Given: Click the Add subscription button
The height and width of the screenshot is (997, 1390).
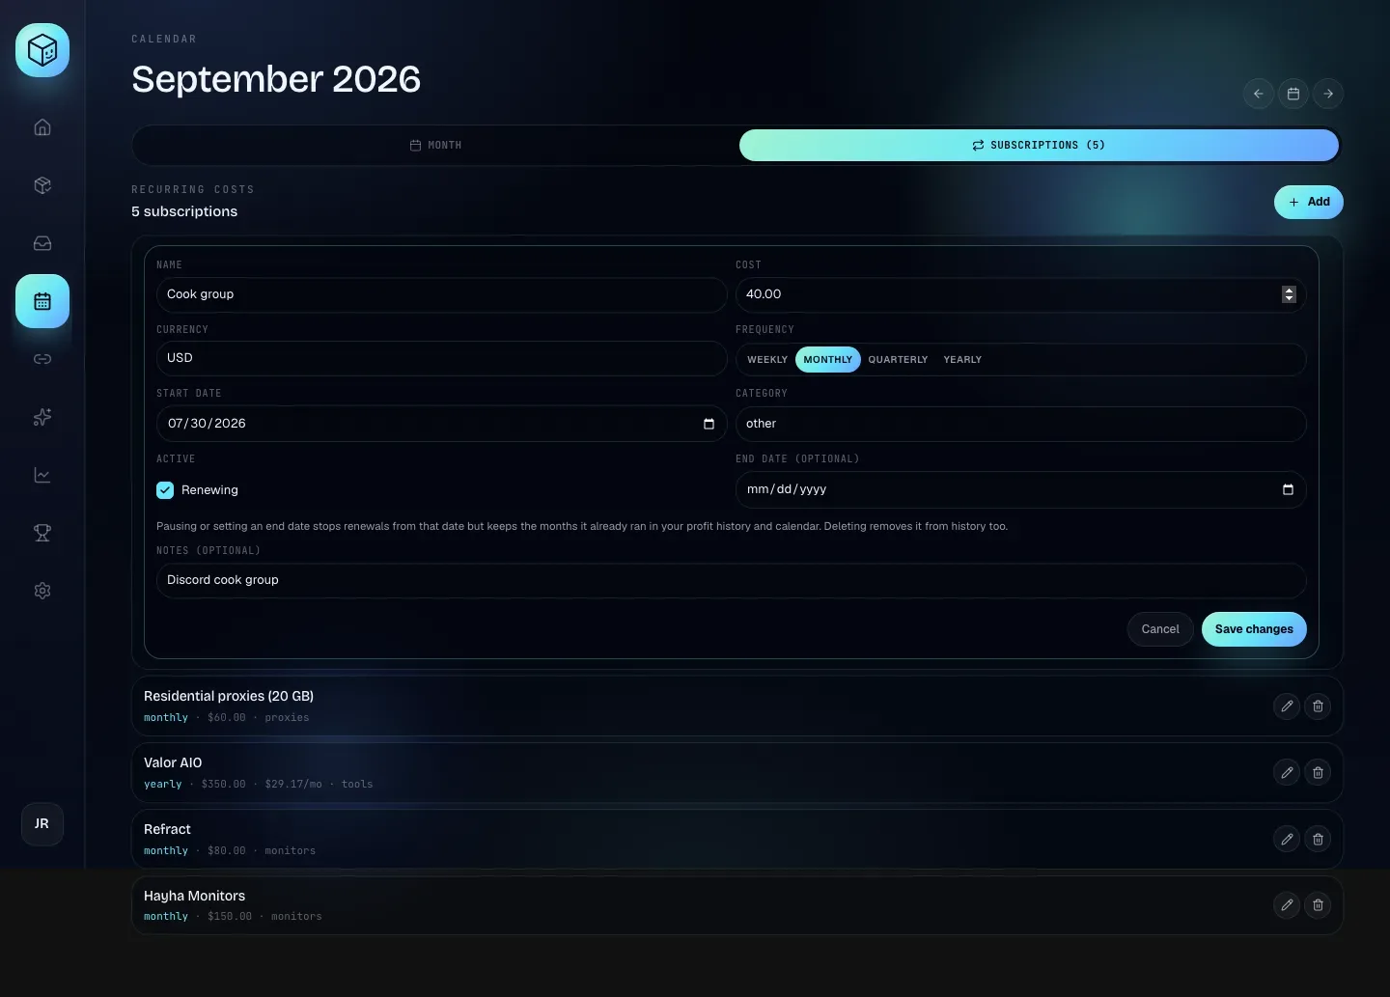Looking at the screenshot, I should (x=1309, y=202).
